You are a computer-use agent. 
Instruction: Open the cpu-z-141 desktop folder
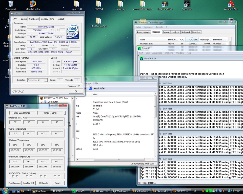tap(76, 4)
